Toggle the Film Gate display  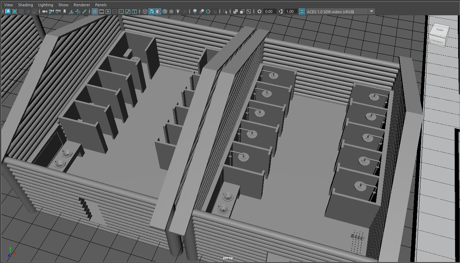101,11
